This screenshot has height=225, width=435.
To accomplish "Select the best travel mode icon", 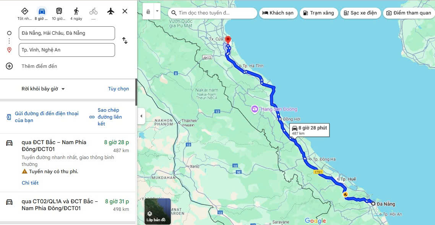I will (x=25, y=11).
